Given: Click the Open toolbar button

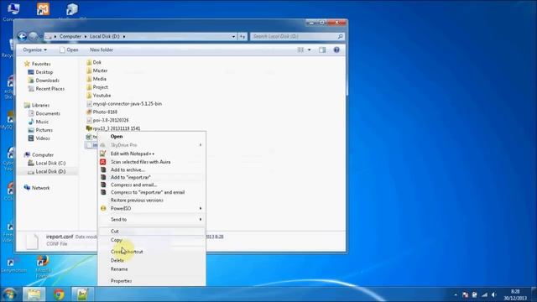Looking at the screenshot, I should pyautogui.click(x=69, y=50).
